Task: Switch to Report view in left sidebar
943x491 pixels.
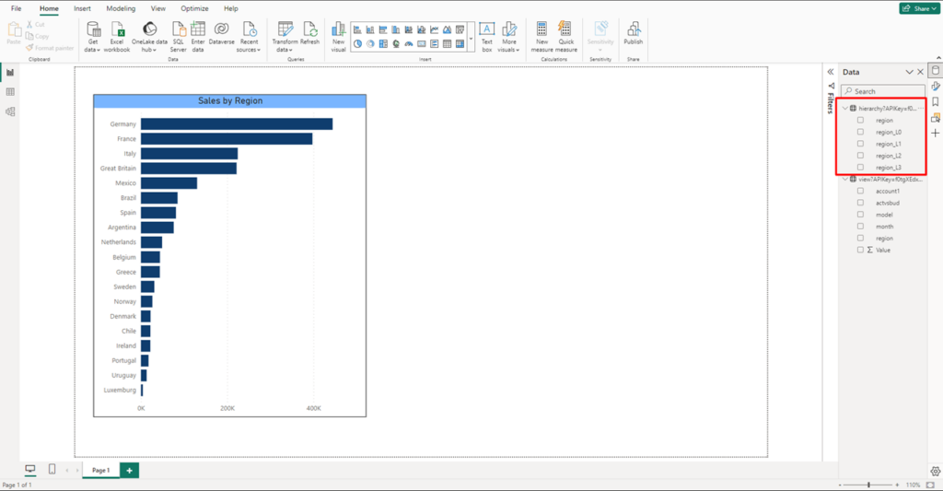Action: (x=10, y=72)
